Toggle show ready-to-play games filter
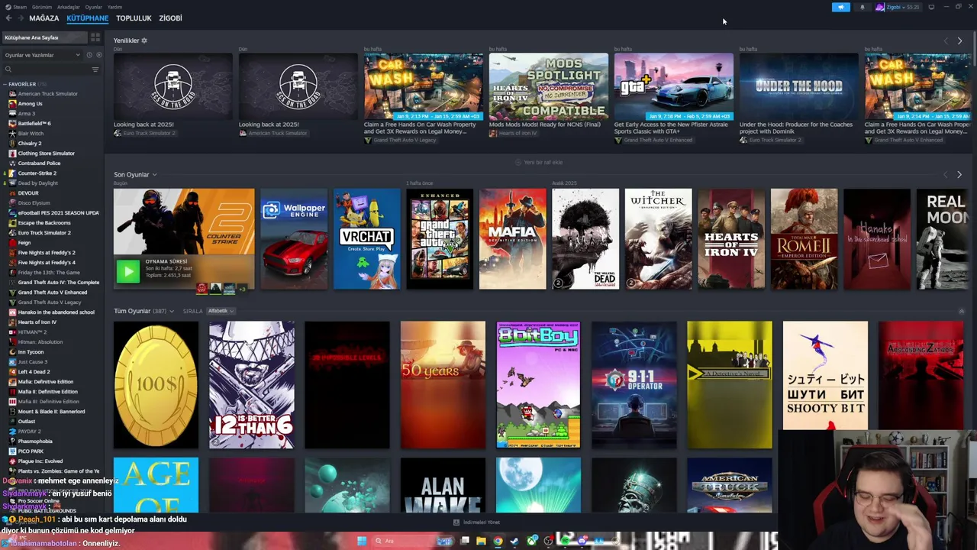Screen dimensions: 977x550 [98, 55]
